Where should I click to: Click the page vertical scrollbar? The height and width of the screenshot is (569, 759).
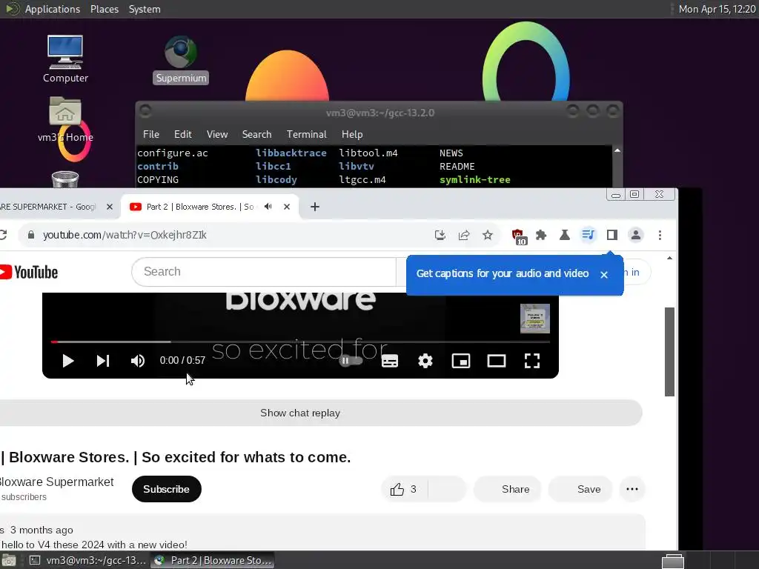click(669, 352)
